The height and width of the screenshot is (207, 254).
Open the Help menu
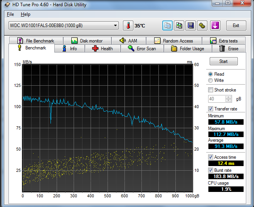click(x=25, y=14)
